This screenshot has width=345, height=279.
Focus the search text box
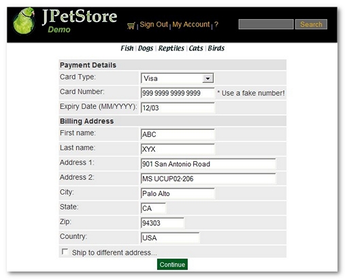coord(266,24)
